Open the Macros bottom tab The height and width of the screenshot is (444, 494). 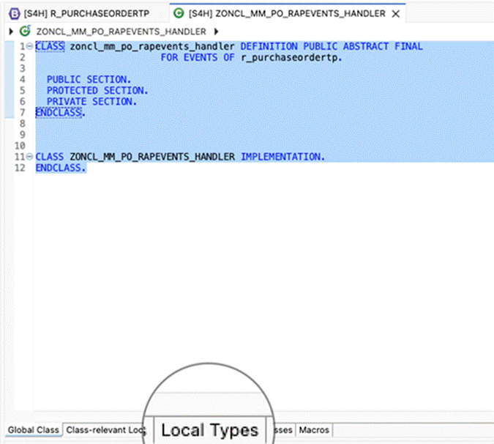(x=314, y=430)
